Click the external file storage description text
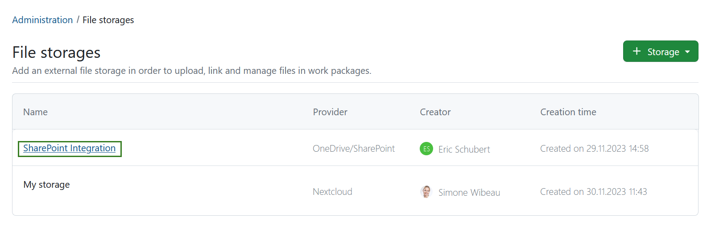The width and height of the screenshot is (711, 230). 191,71
